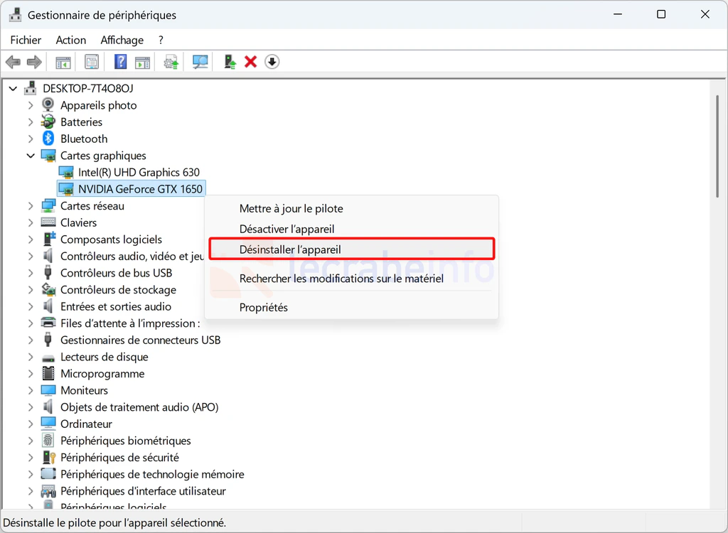The image size is (728, 533).
Task: Select Mettre à jour le pilote
Action: pyautogui.click(x=291, y=208)
